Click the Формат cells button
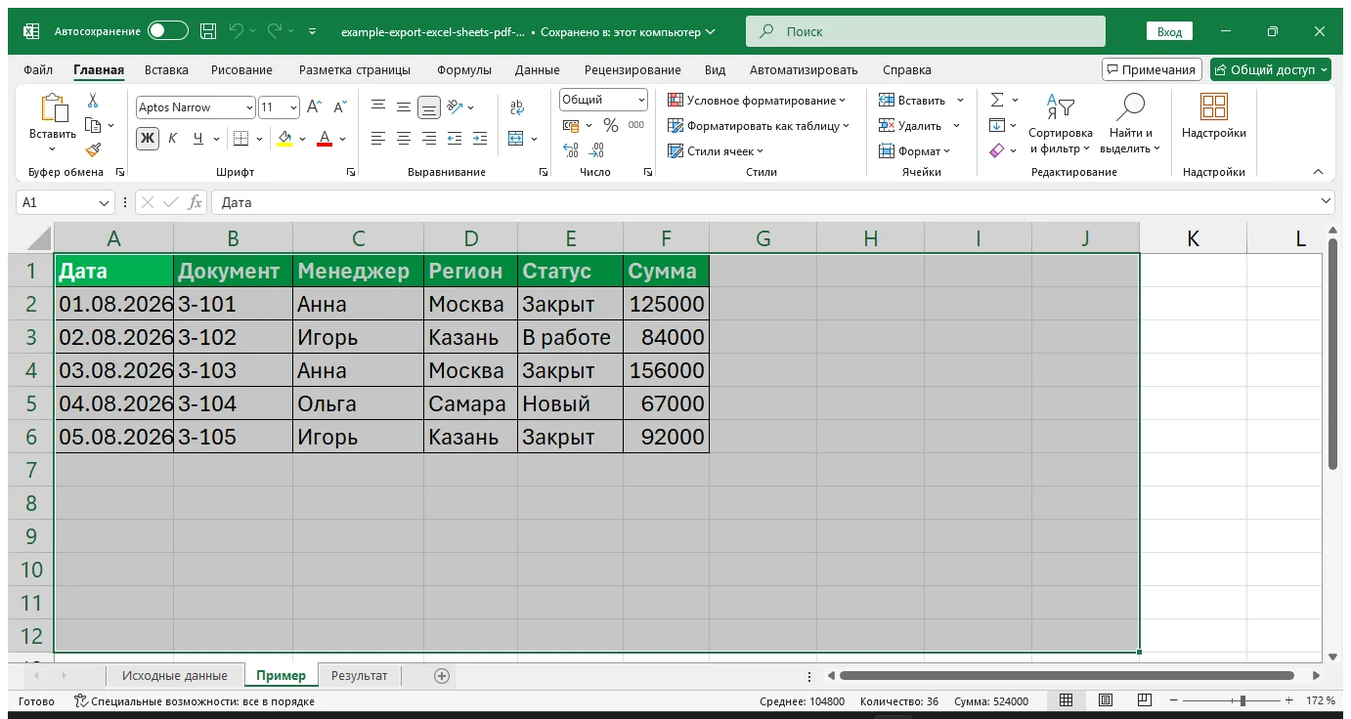The width and height of the screenshot is (1351, 719). click(x=914, y=151)
